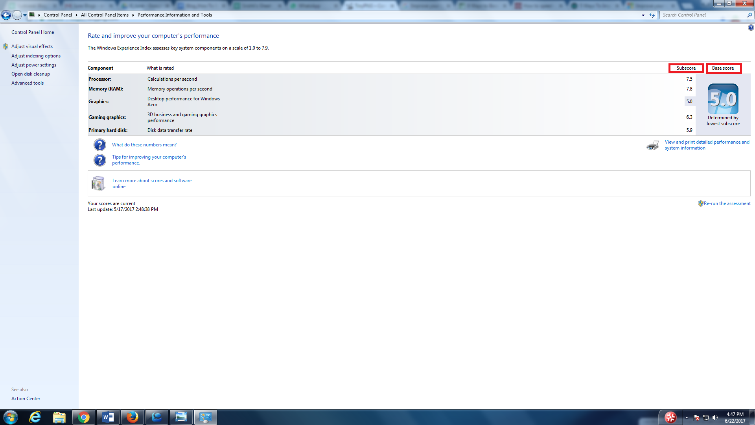Click the Adjust visual effects link
The width and height of the screenshot is (755, 425).
click(x=31, y=46)
